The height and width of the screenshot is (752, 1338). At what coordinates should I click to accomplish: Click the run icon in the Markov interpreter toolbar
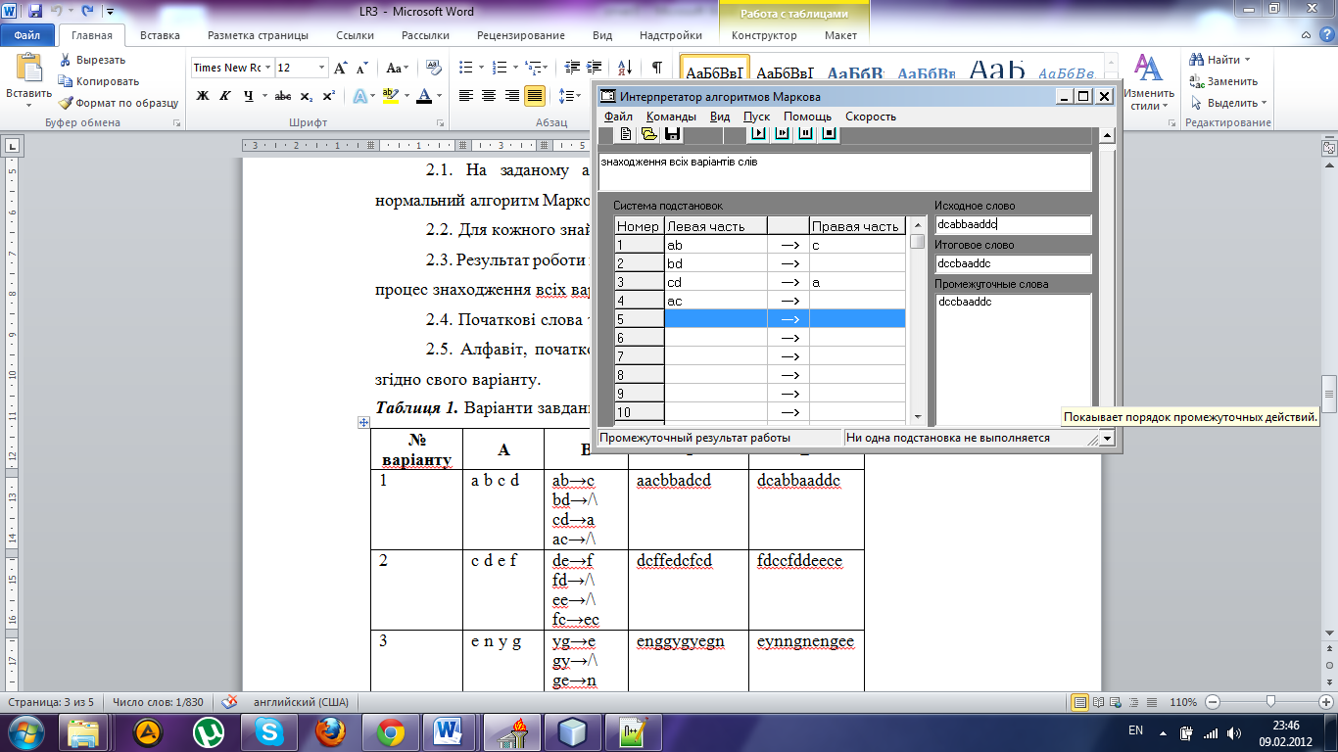click(759, 134)
